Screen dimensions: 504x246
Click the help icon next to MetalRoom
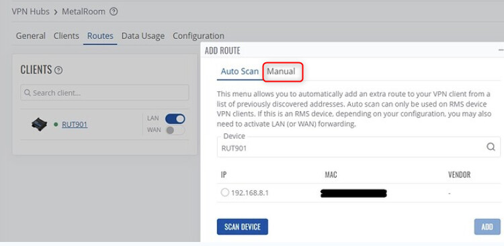click(114, 12)
